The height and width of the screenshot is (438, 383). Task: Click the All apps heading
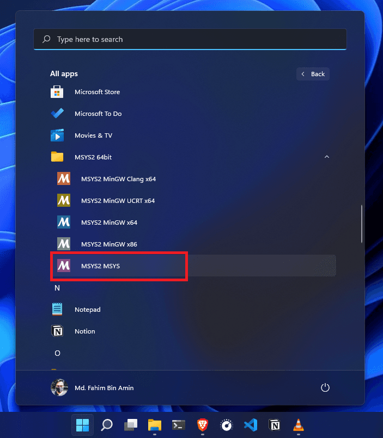(64, 74)
